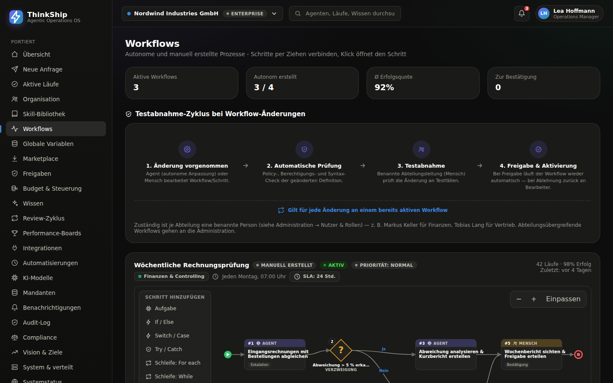Go to Übersicht in the sidebar
Screen dimensions: 613x383
pyautogui.click(x=56, y=54)
